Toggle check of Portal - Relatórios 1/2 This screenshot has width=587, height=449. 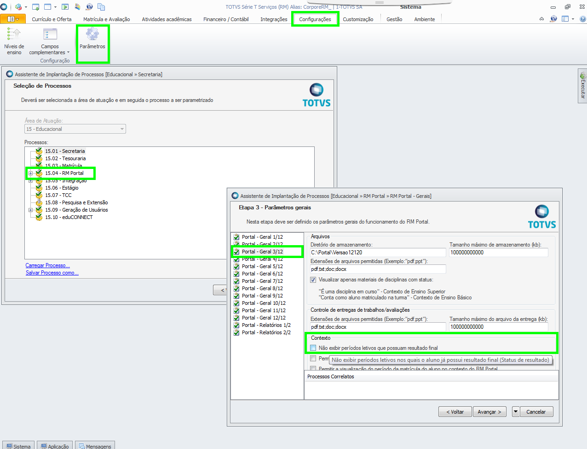coord(236,325)
